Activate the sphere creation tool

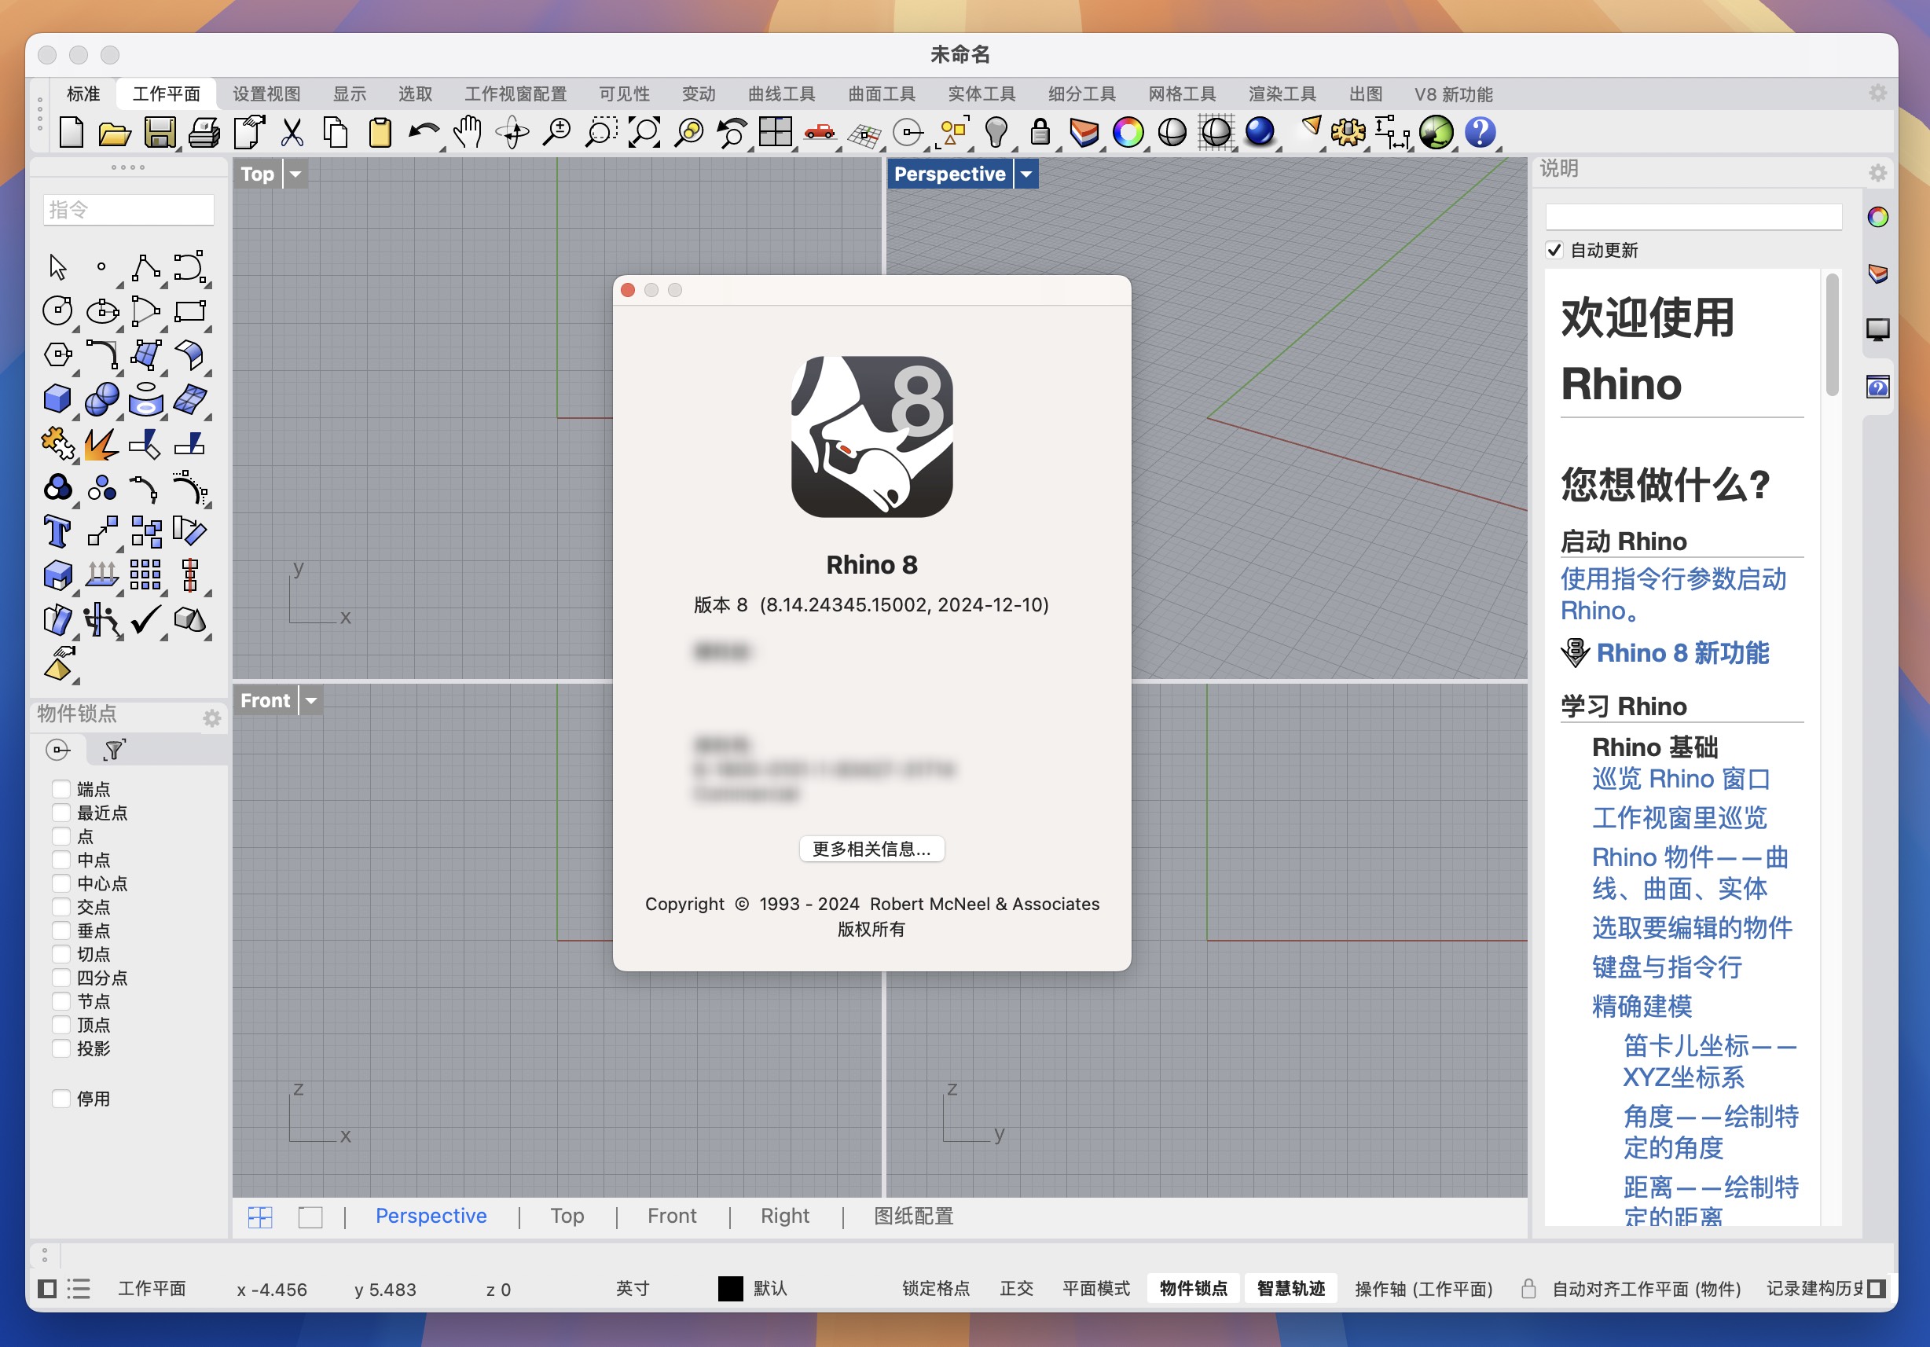click(x=103, y=398)
